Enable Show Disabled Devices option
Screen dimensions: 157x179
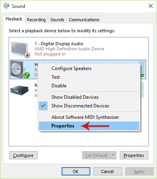(x=75, y=97)
